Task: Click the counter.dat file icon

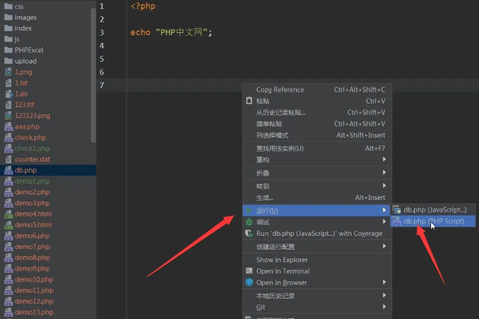Action: 8,159
